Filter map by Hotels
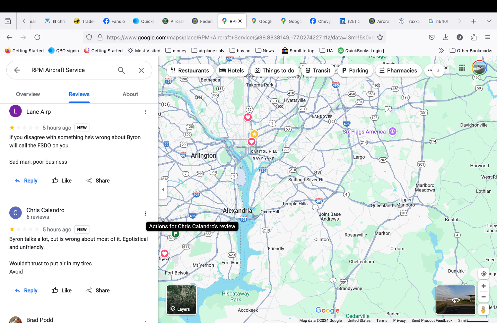The image size is (497, 323). (x=232, y=71)
